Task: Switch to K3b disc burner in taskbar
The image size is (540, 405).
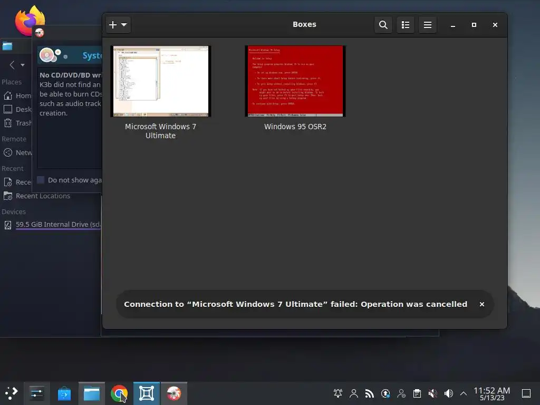Action: tap(174, 393)
